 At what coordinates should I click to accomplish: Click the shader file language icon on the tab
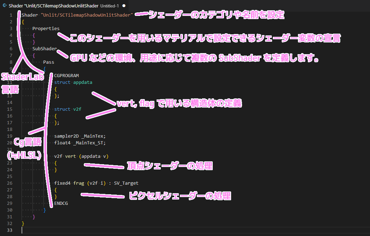(5, 6)
